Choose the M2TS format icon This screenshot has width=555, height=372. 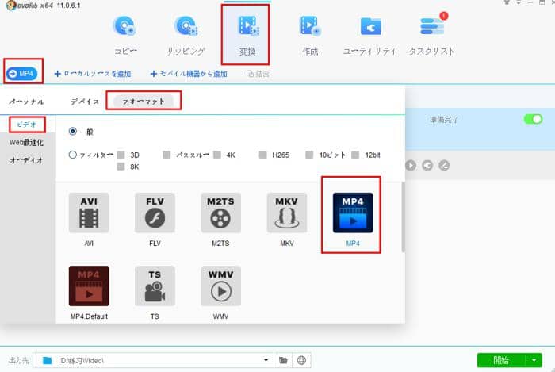(221, 213)
